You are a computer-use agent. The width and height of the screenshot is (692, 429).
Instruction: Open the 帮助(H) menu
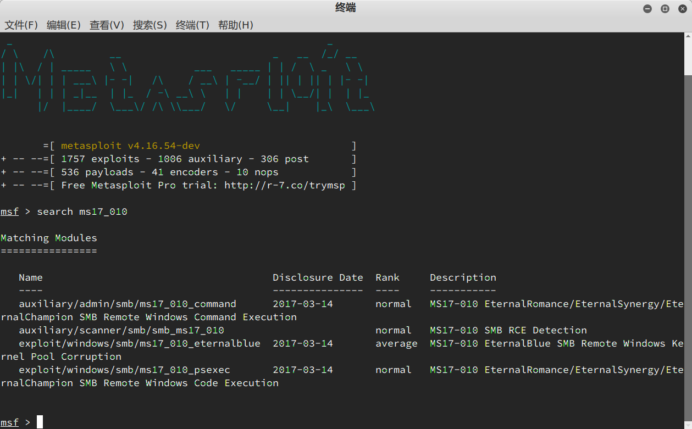pos(235,25)
